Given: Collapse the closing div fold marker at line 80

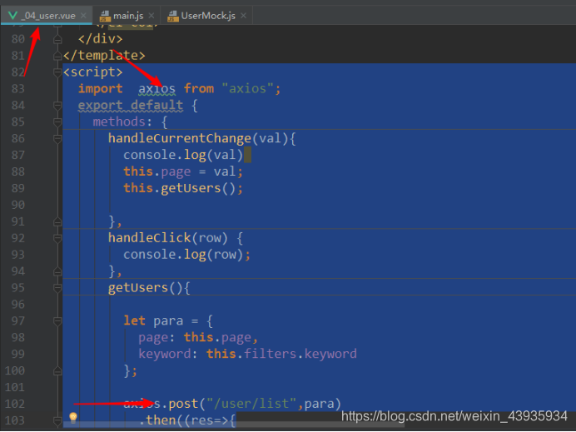Looking at the screenshot, I should coord(57,39).
